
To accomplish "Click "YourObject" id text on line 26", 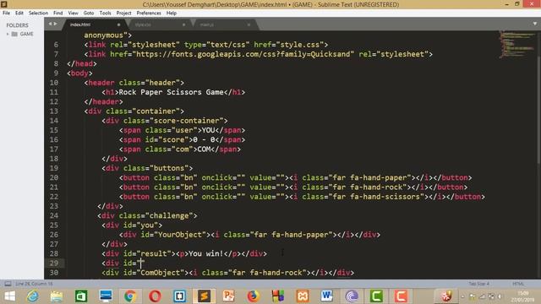I will 180,235.
